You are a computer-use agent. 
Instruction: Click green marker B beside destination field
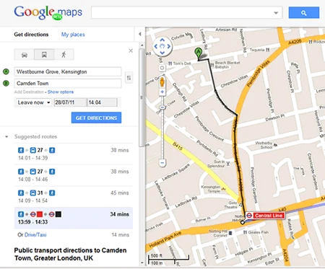pyautogui.click(x=6, y=83)
